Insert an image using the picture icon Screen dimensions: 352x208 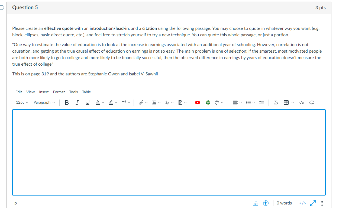[154, 103]
